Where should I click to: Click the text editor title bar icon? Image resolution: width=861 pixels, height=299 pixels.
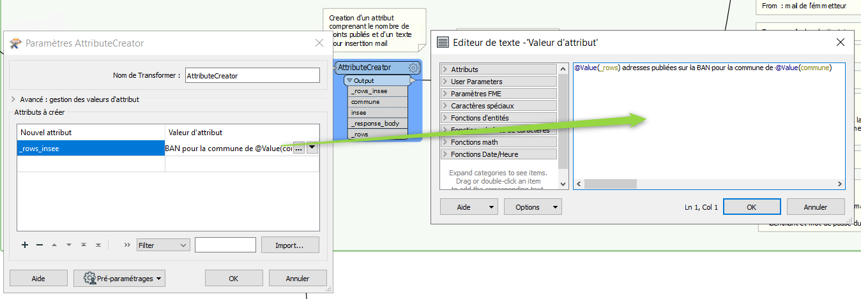tap(442, 43)
